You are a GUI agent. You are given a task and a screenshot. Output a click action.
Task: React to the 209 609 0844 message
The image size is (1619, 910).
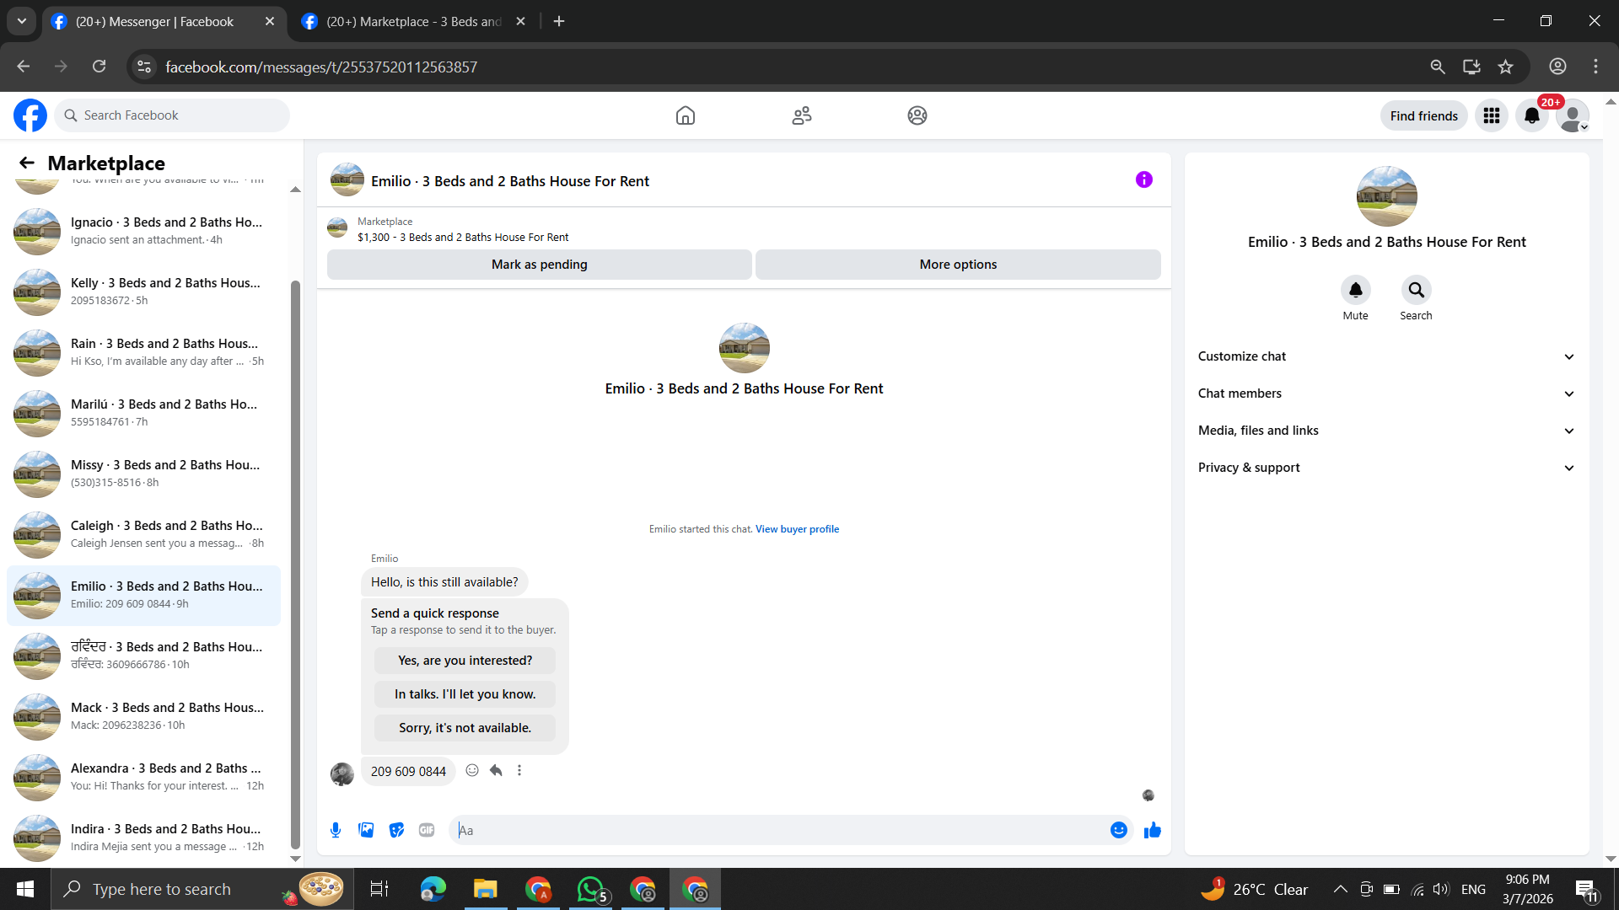[472, 770]
